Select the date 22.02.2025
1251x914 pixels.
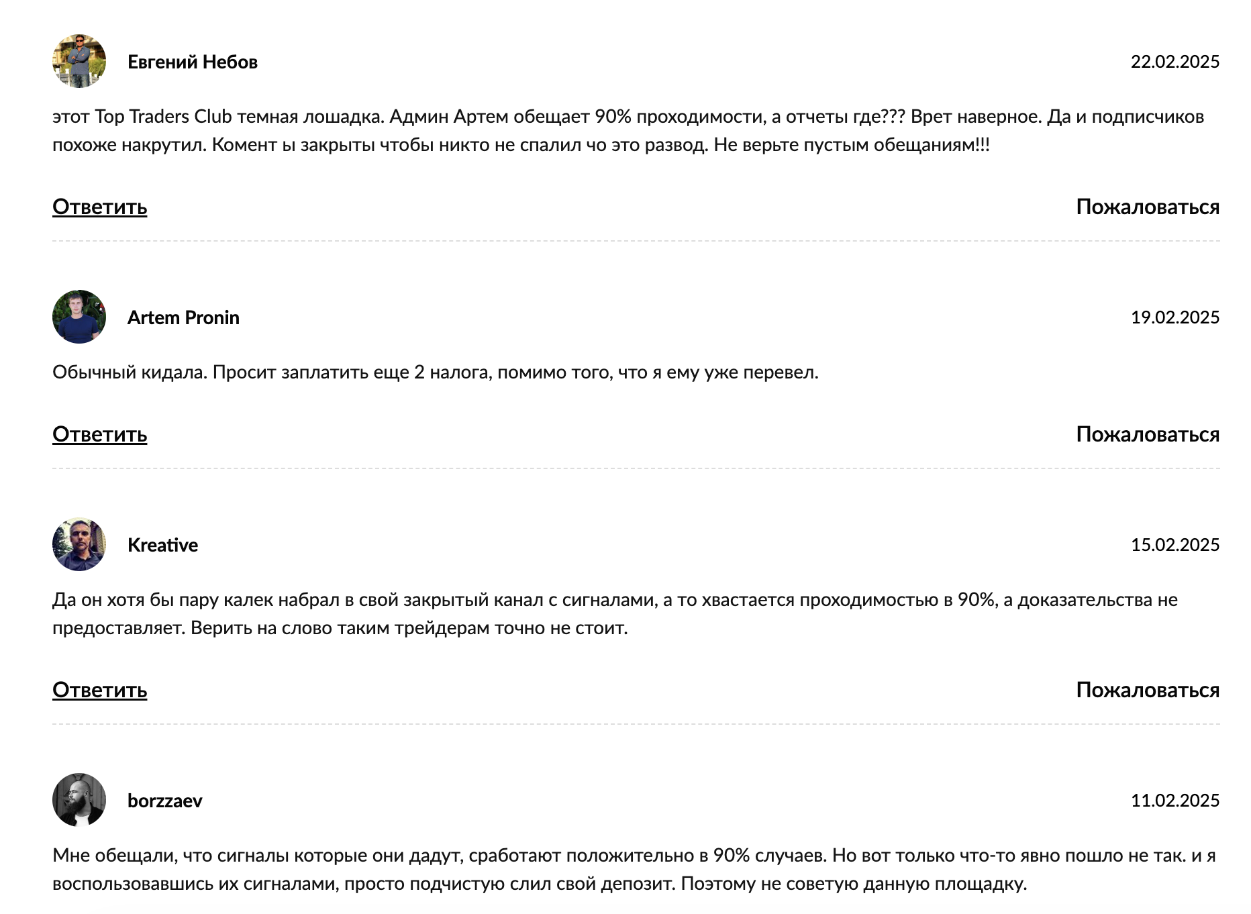1175,62
